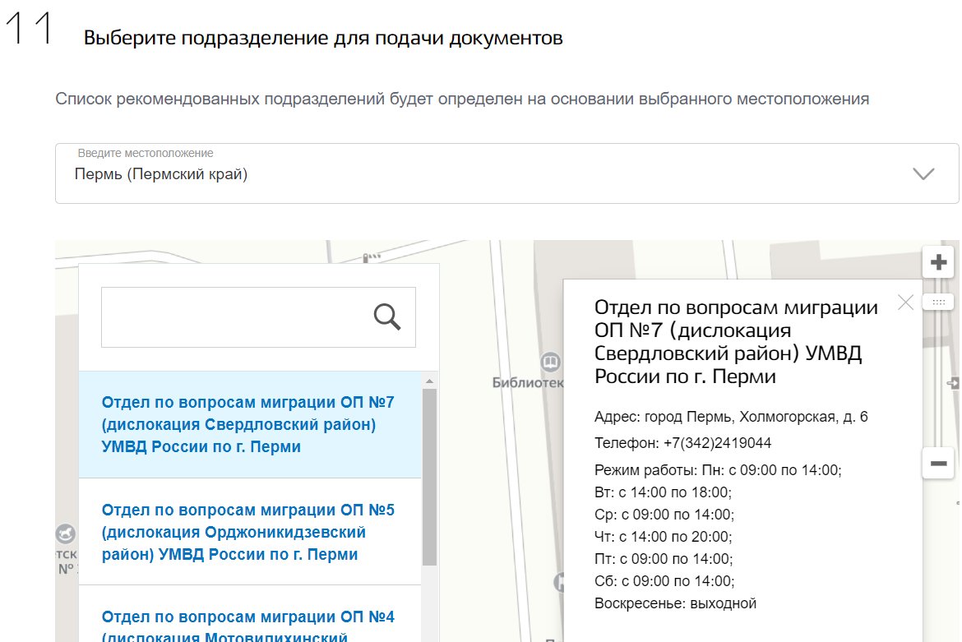
Task: Select Отдел по вопросам миграции ОП №7
Action: (x=250, y=424)
